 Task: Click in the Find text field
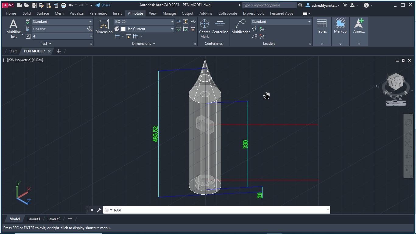click(59, 29)
